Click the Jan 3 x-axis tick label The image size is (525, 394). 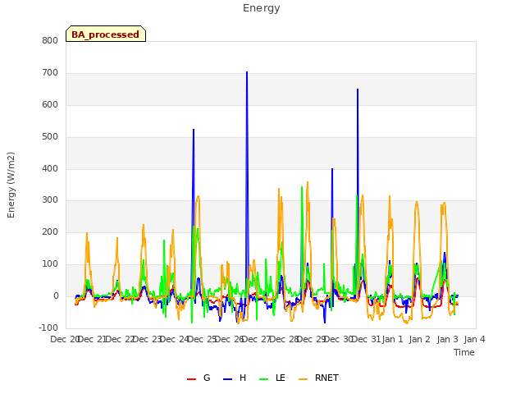pyautogui.click(x=447, y=339)
